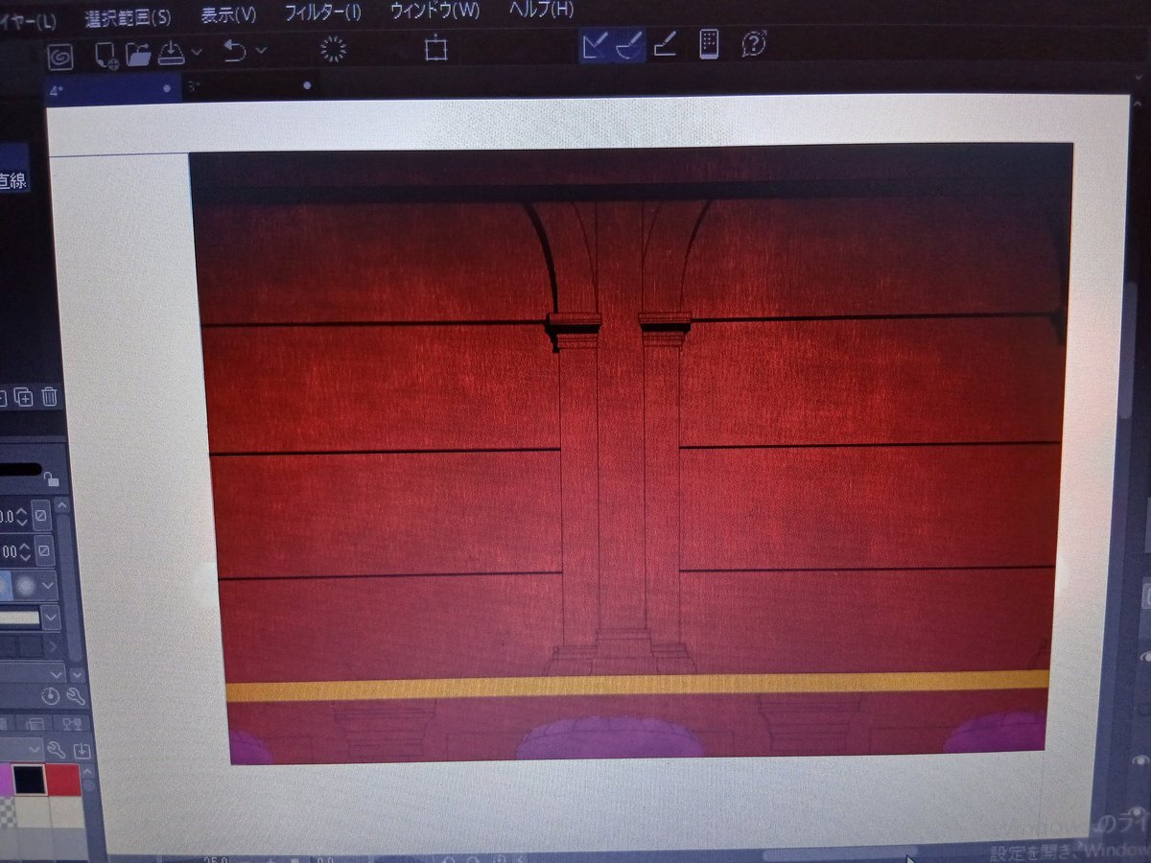
Task: Open the 選択範囲(S) menu
Action: (128, 18)
